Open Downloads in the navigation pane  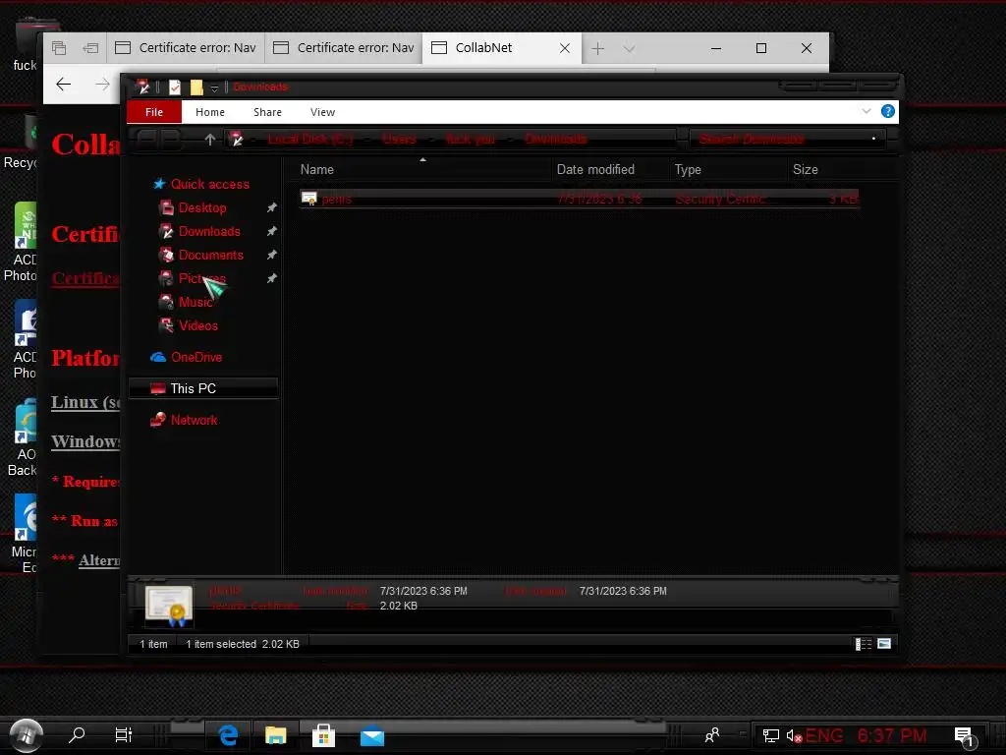coord(209,231)
